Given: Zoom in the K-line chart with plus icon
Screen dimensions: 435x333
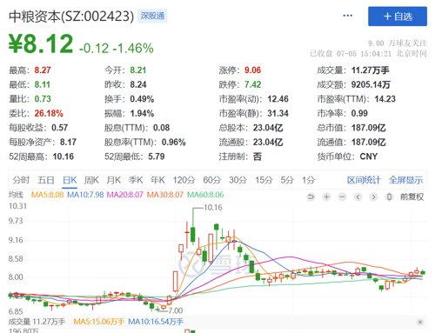Looking at the screenshot, I should pos(326,197).
